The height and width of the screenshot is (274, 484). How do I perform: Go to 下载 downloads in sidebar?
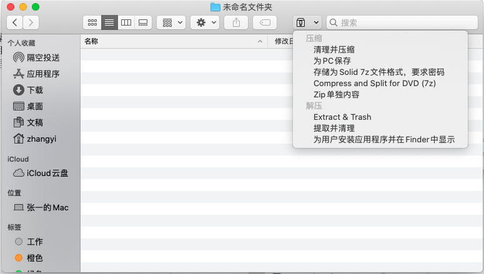pos(35,90)
